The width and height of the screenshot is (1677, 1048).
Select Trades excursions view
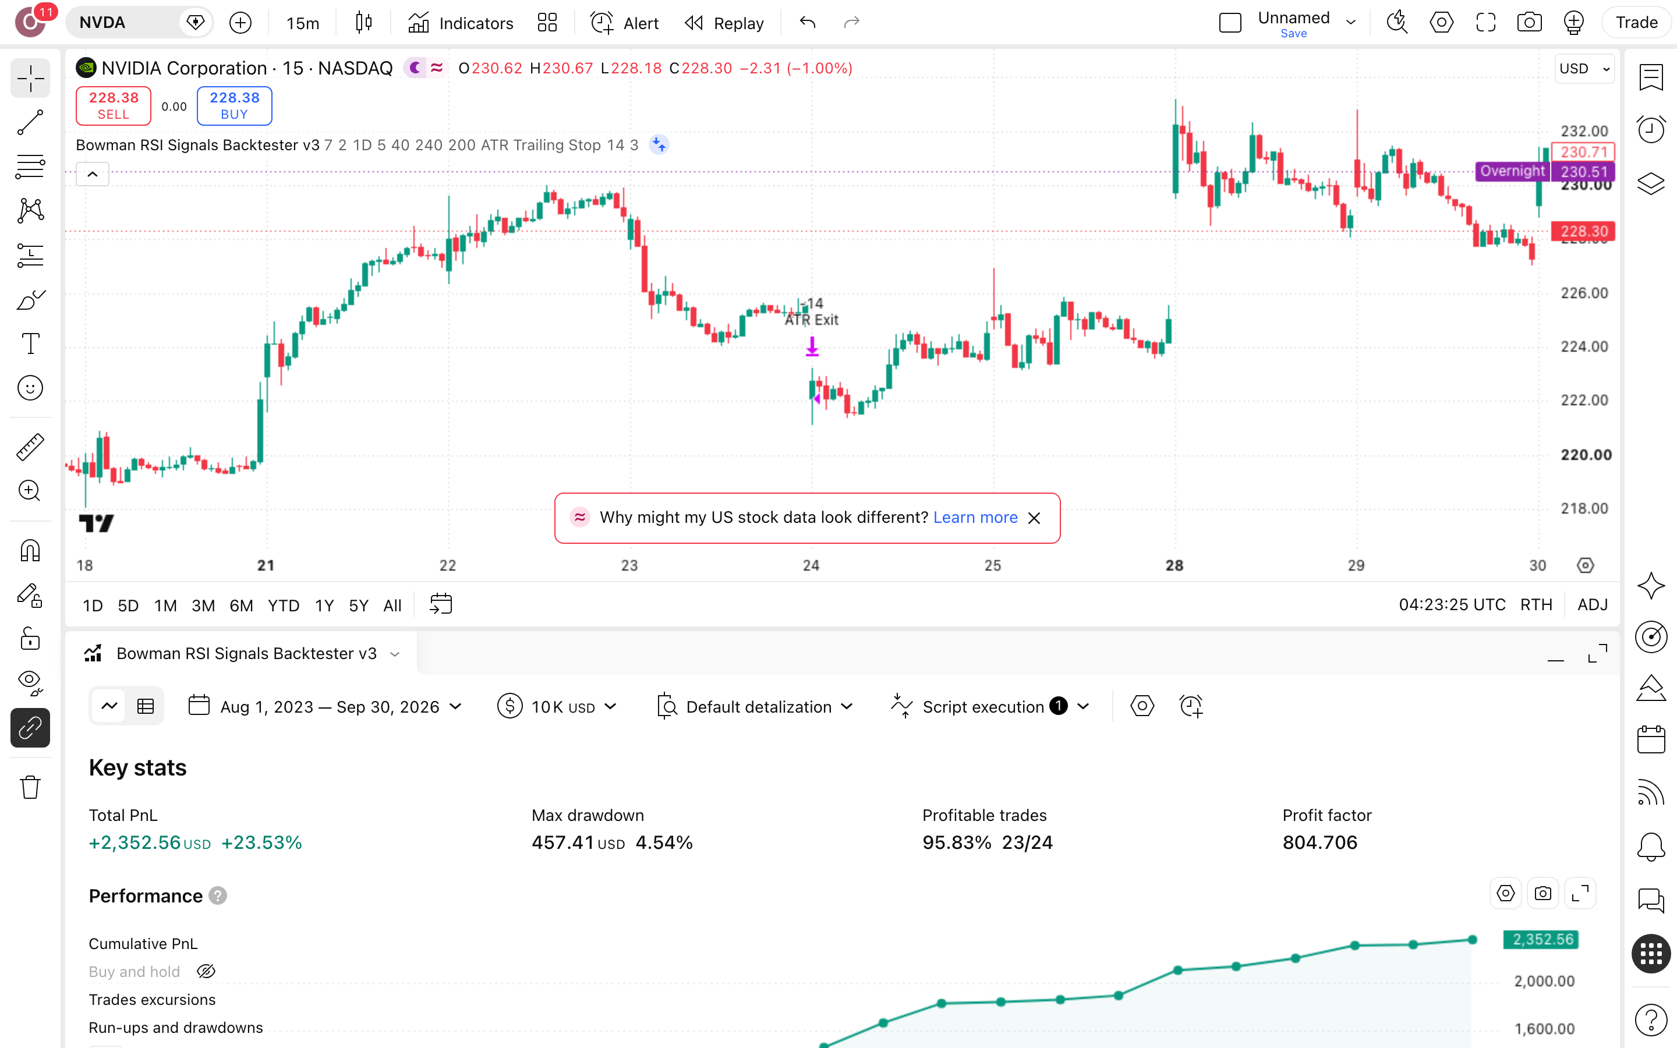point(152,1000)
